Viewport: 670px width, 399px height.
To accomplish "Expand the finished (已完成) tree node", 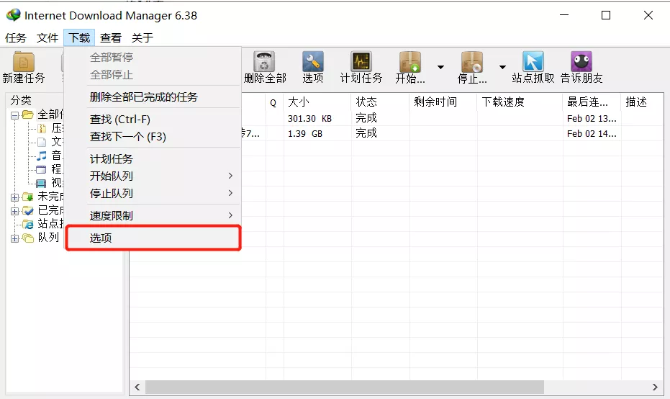I will tap(14, 211).
